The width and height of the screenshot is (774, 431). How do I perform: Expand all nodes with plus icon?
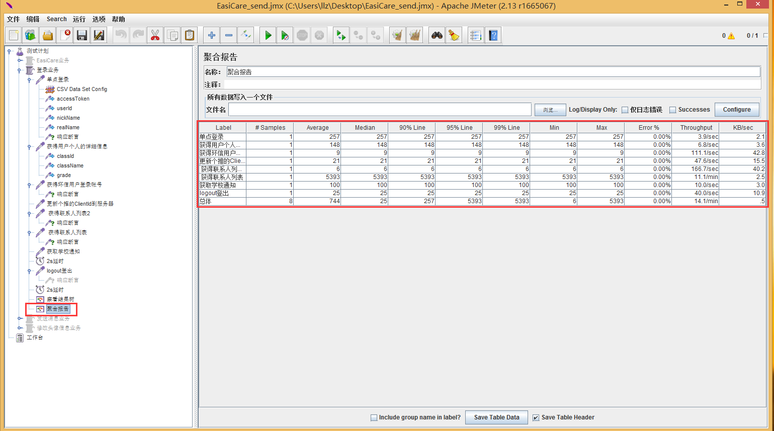tap(212, 35)
